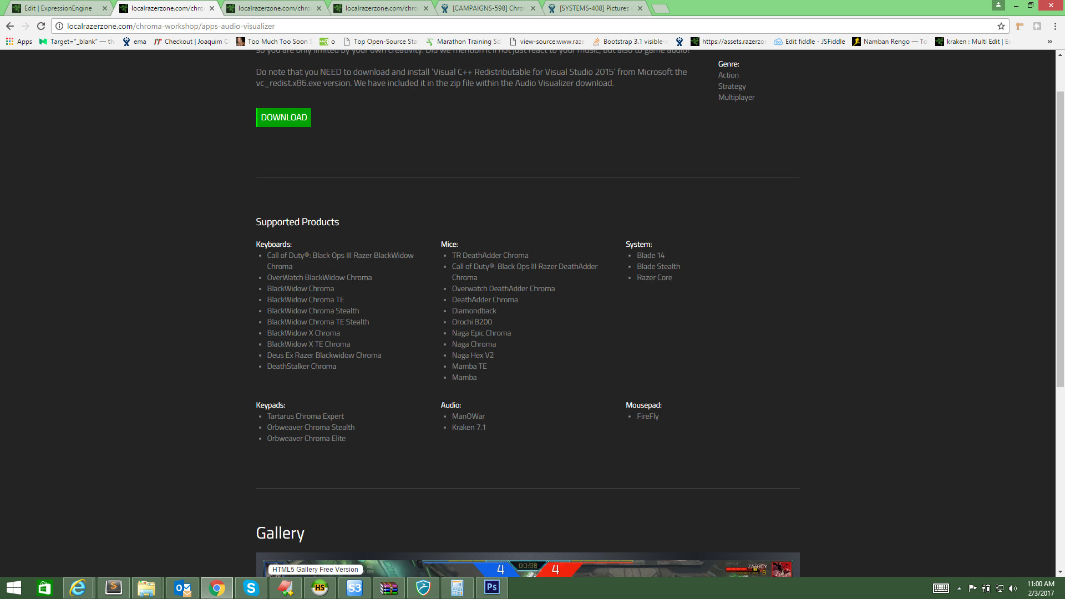Switch to Chrome in the taskbar

pos(217,588)
